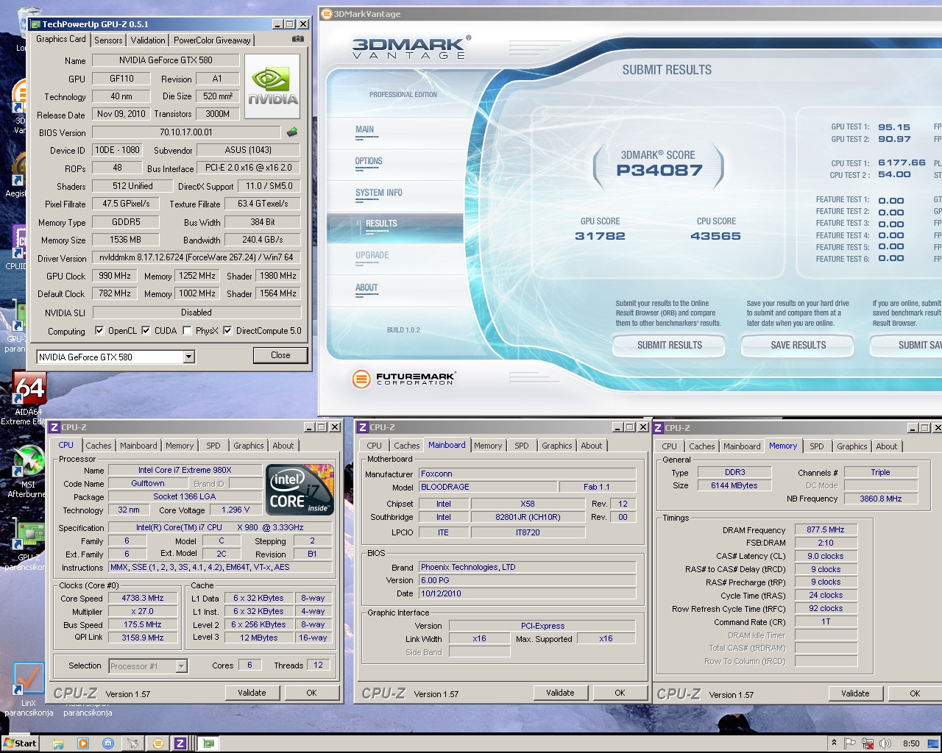The width and height of the screenshot is (942, 753).
Task: Open ABOUT in 3DMark Vantage sidebar
Action: pos(366,288)
